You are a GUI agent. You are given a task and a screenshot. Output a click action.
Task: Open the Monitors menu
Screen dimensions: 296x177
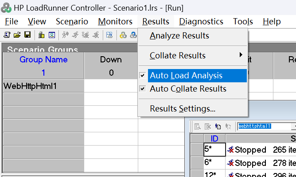[115, 22]
